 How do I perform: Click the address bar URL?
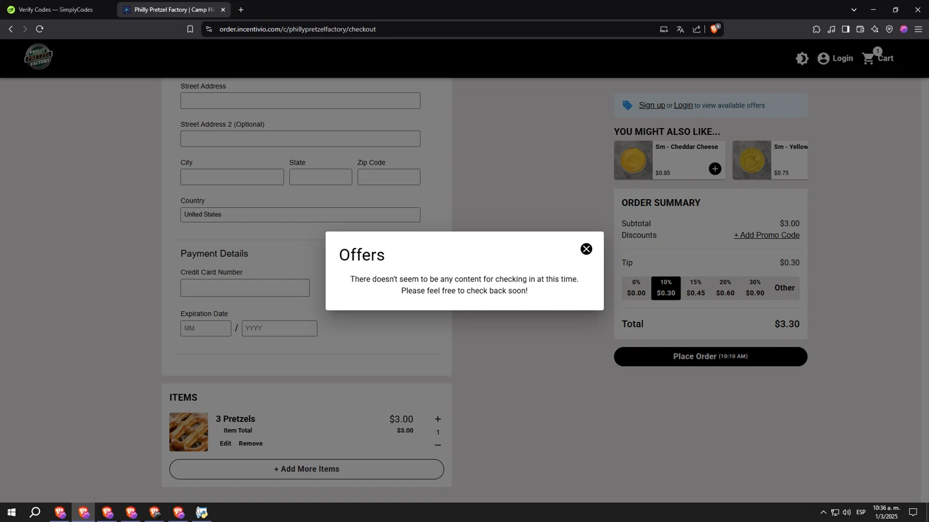pyautogui.click(x=297, y=29)
